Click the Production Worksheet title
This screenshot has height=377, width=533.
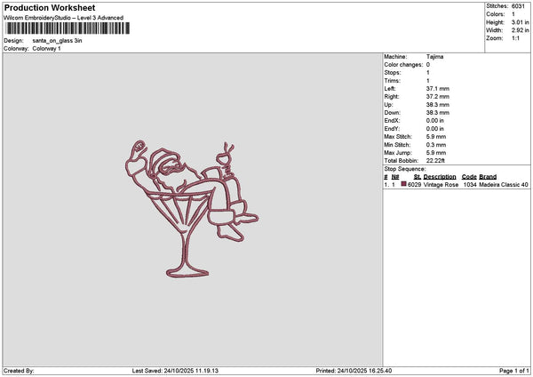tap(50, 7)
